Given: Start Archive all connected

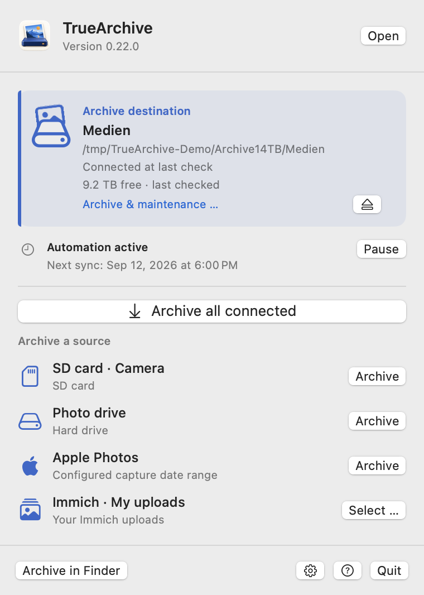Looking at the screenshot, I should coord(212,311).
